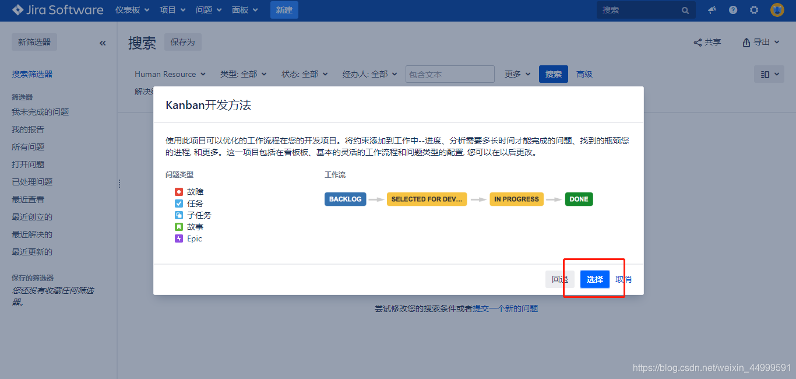Viewport: 796px width, 379px height.
Task: Expand the 更多 criteria dropdown
Action: click(517, 74)
